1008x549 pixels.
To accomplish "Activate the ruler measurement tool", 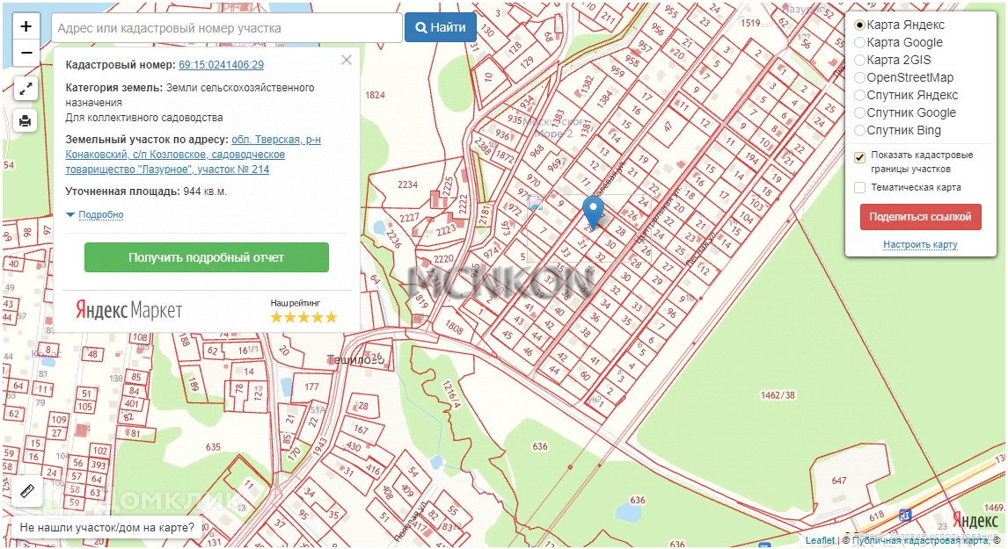I will [27, 491].
